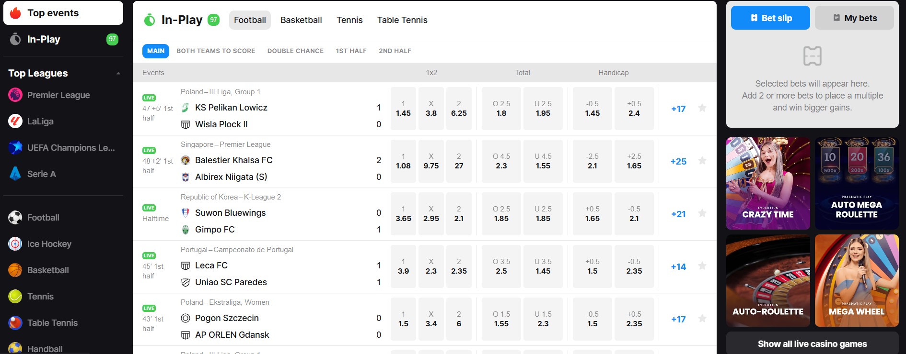Viewport: 906px width, 354px height.
Task: Open the Auto Mega Roulette game
Action: [857, 183]
